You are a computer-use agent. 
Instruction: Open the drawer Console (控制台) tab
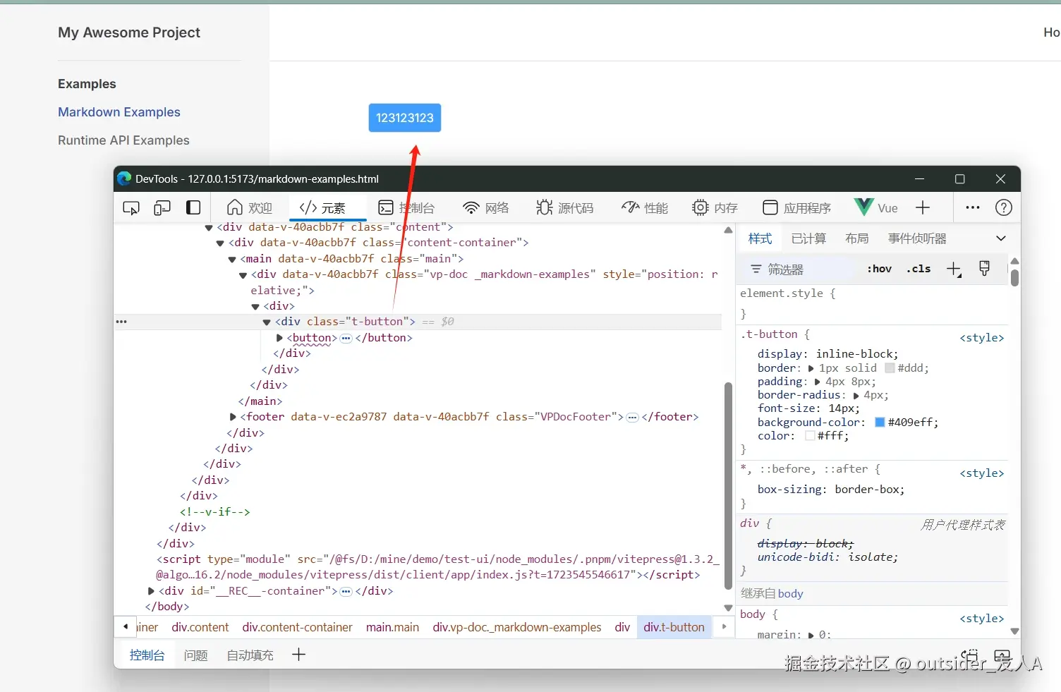147,655
